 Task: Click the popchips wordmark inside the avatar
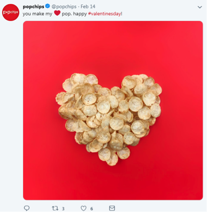[11, 12]
